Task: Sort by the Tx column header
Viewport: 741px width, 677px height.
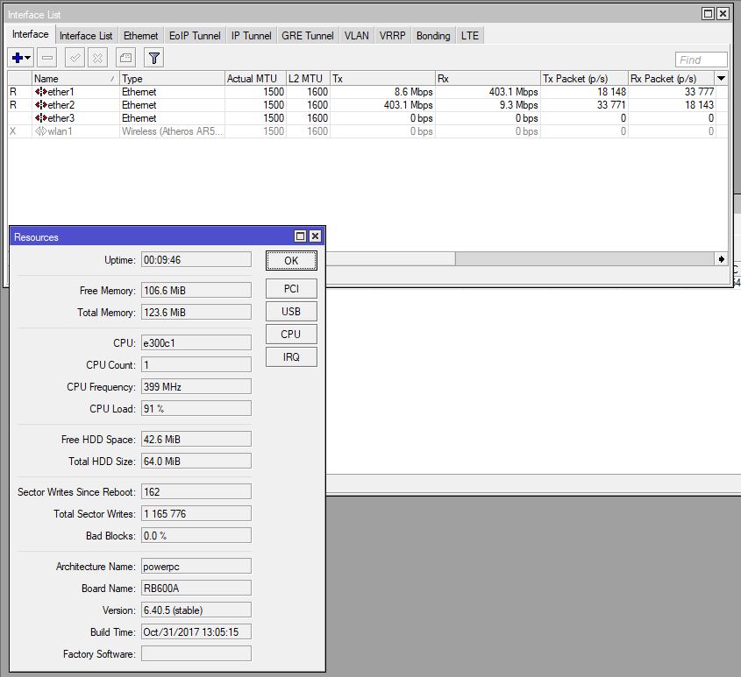Action: 382,78
